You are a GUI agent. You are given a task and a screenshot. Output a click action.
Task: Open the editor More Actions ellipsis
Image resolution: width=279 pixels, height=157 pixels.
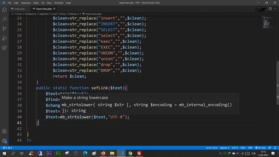click(x=275, y=9)
